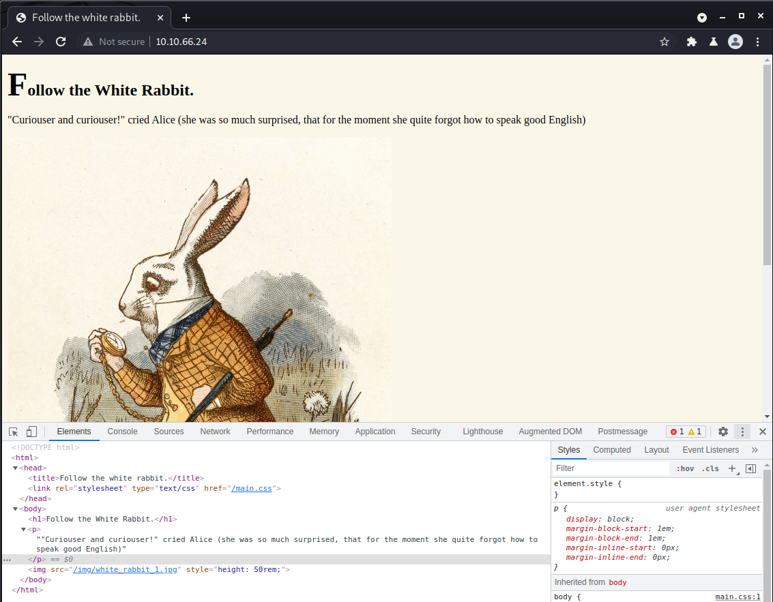The image size is (773, 602).
Task: Click the styles Filter field
Action: click(x=611, y=468)
